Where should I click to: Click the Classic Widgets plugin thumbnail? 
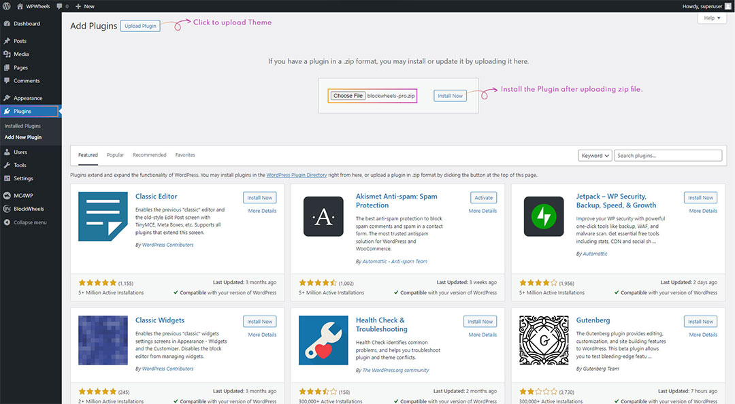point(103,340)
